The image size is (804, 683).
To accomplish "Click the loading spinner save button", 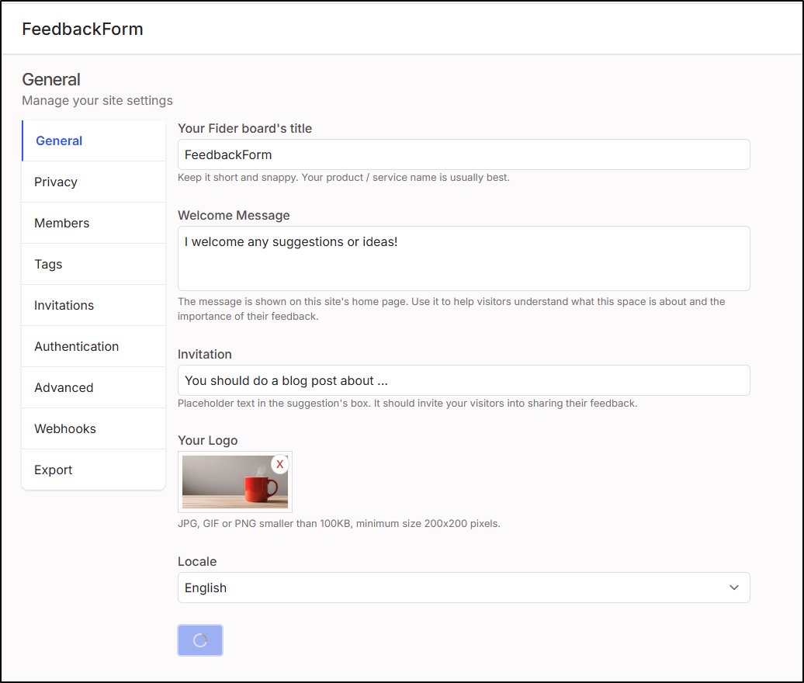I will pyautogui.click(x=200, y=640).
